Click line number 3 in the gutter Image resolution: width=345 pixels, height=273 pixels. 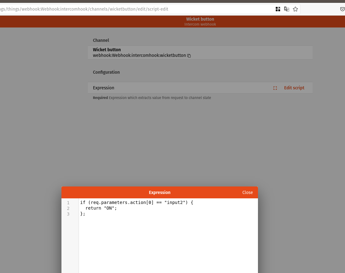(68, 214)
